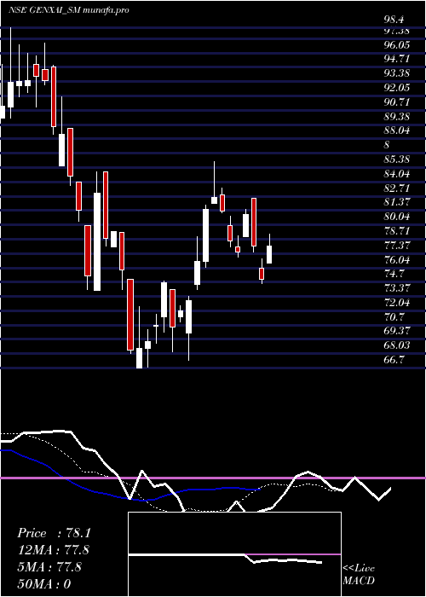Click the 68.03 price axis label

pyautogui.click(x=397, y=345)
